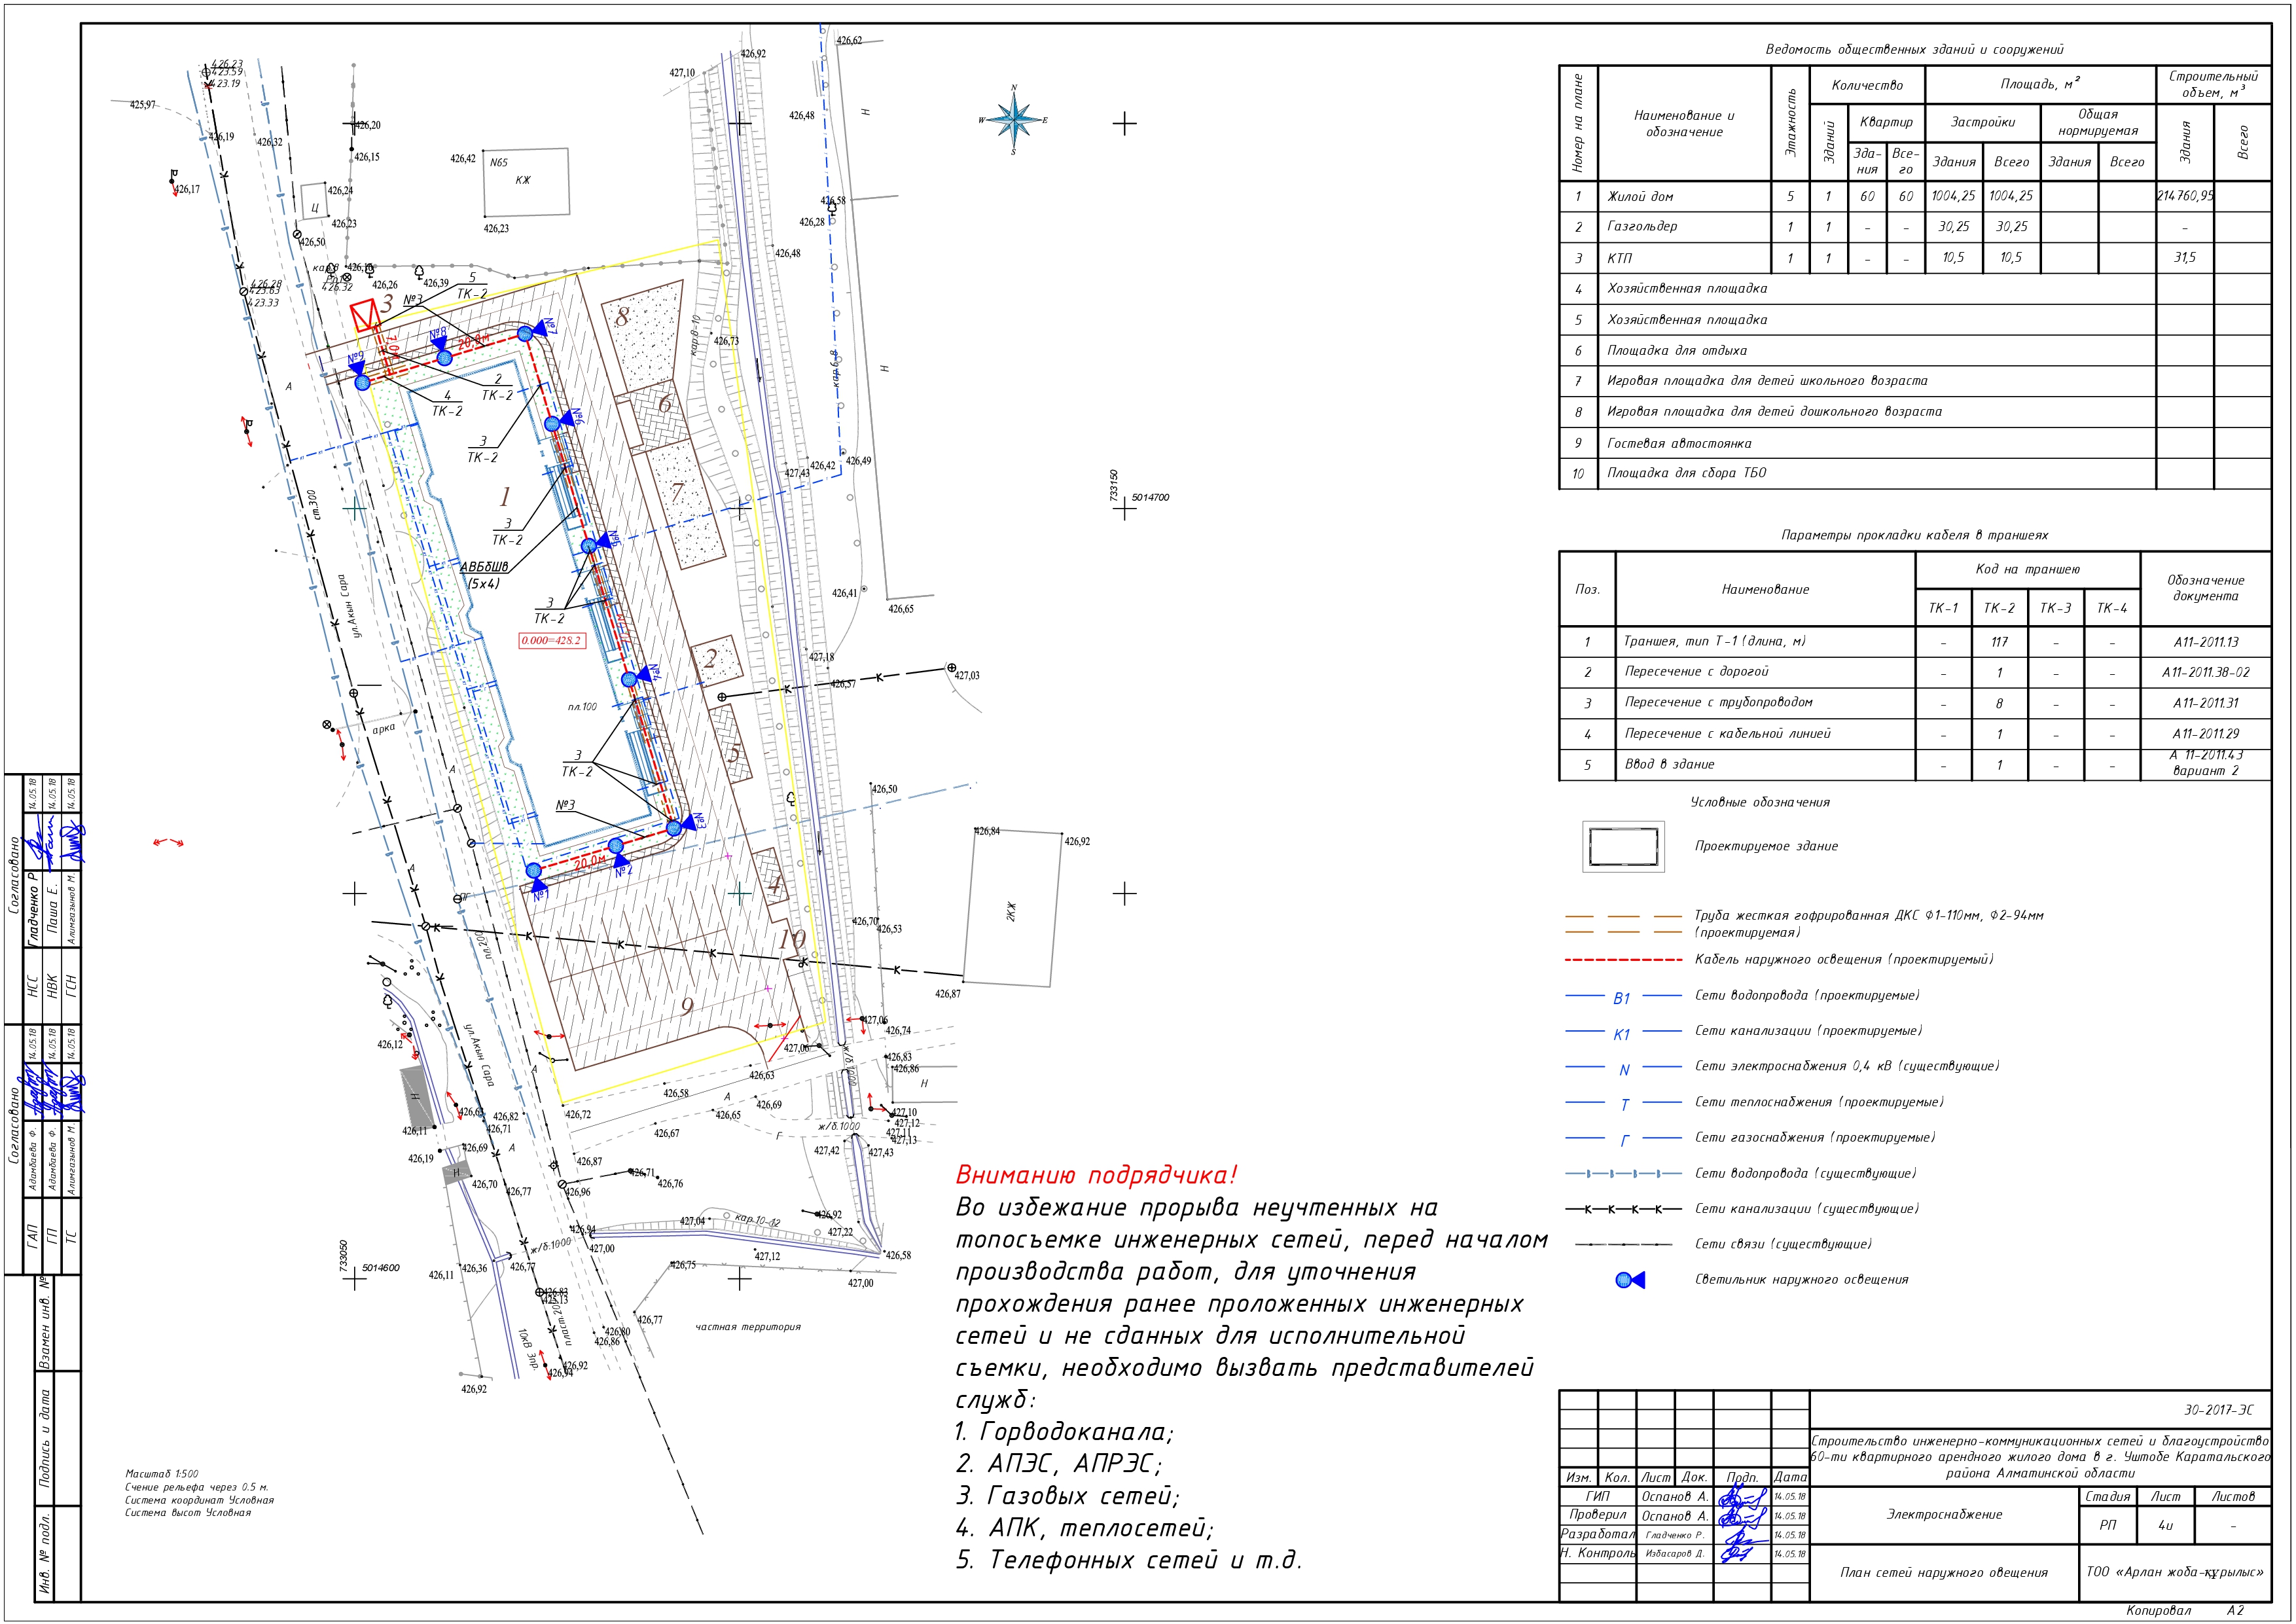Viewport: 2296px width, 1624px height.
Task: Click the ДКС corrugated pipe legend line sample
Action: [1623, 923]
